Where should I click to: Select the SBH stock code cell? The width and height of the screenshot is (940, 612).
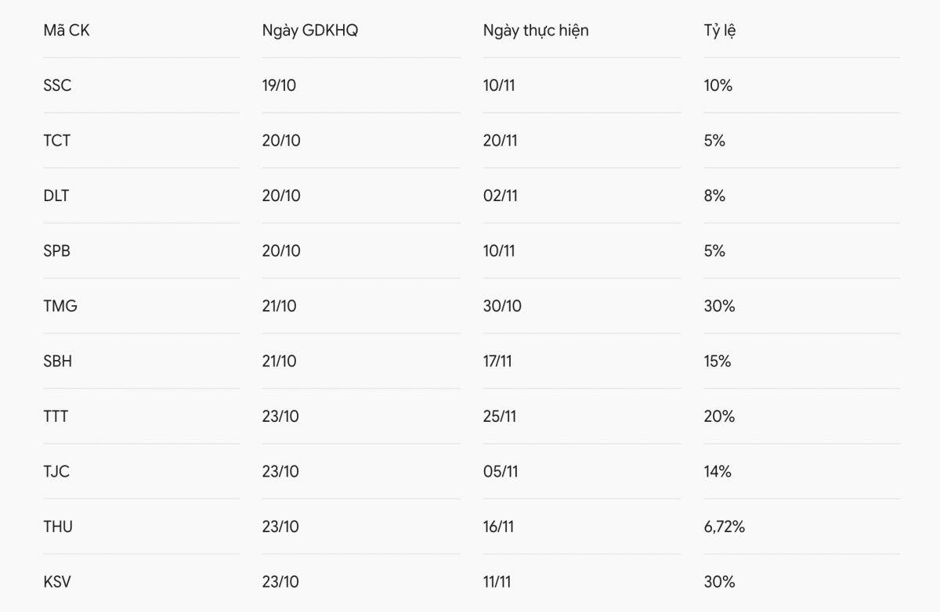[58, 362]
